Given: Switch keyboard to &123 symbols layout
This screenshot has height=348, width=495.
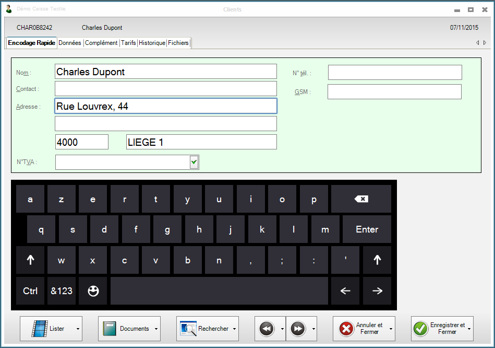Looking at the screenshot, I should pos(62,291).
